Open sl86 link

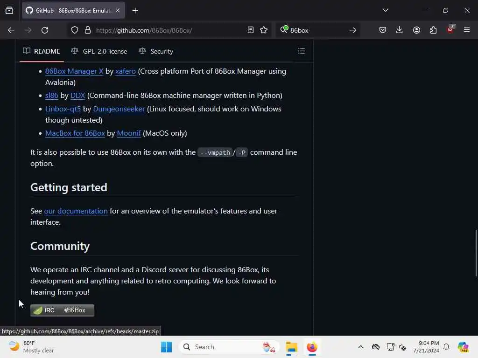coord(51,96)
